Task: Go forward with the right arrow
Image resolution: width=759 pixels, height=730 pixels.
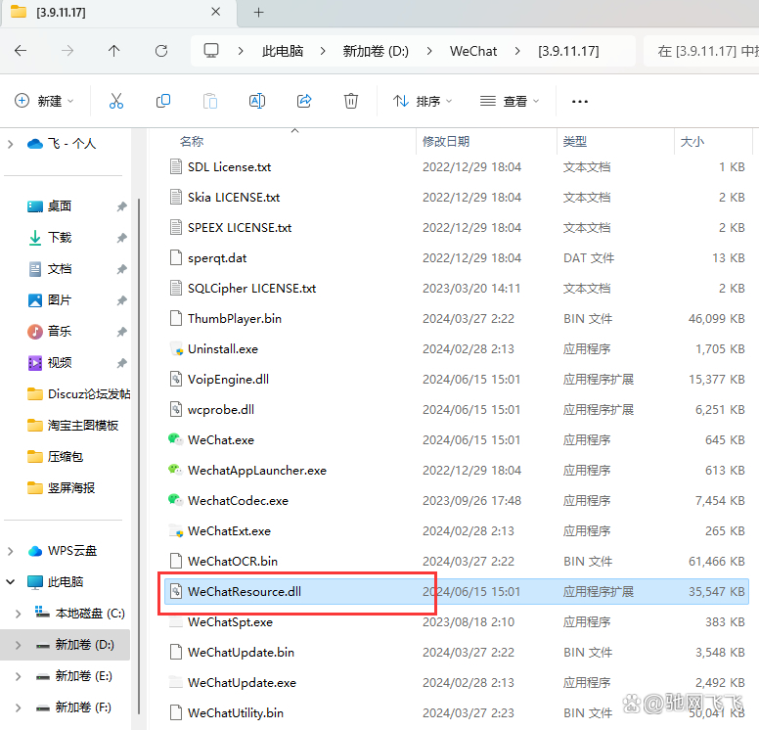Action: (67, 50)
